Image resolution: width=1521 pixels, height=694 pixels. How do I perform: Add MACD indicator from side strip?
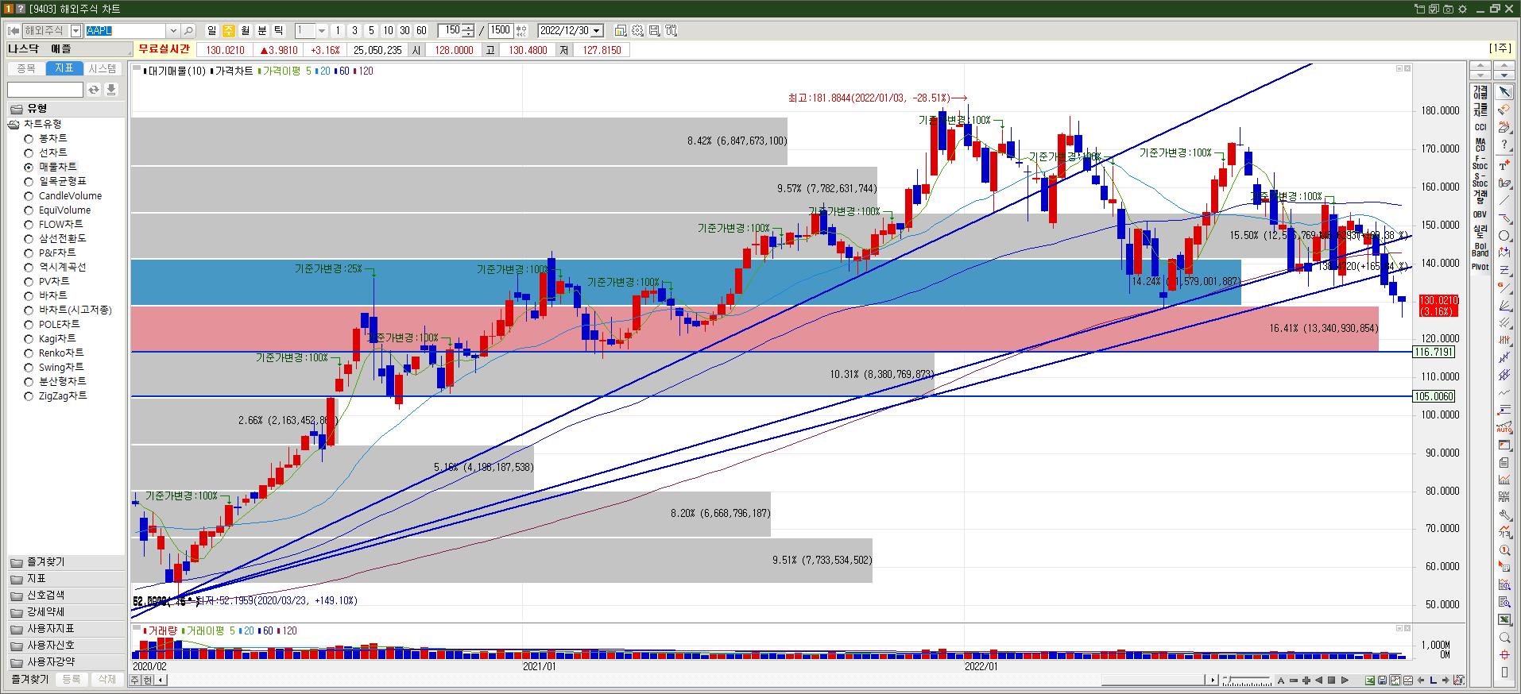tap(1480, 145)
